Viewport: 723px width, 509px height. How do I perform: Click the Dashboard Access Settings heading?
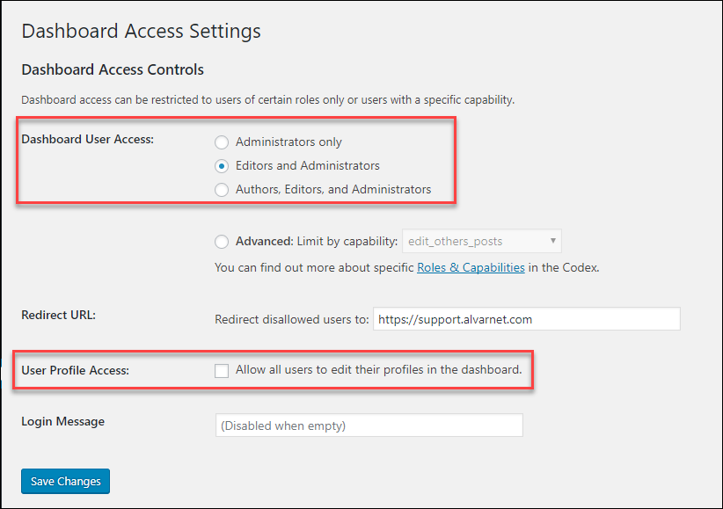point(141,32)
